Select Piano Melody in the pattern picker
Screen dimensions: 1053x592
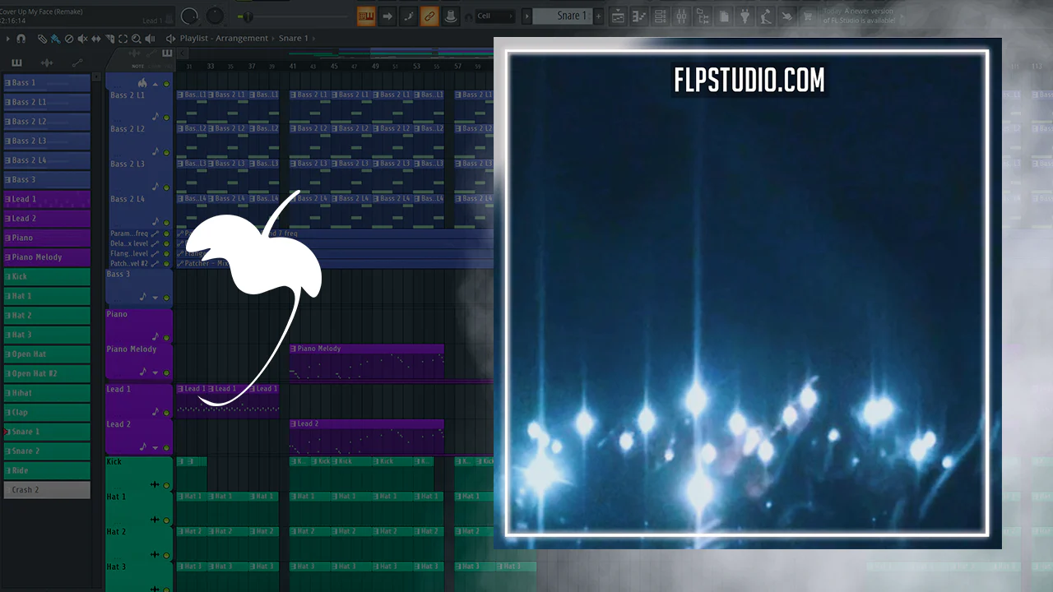click(47, 257)
